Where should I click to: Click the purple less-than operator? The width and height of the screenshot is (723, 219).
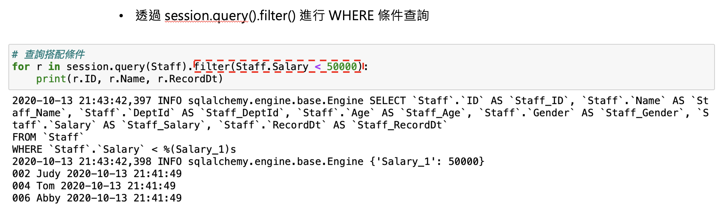pyautogui.click(x=318, y=67)
